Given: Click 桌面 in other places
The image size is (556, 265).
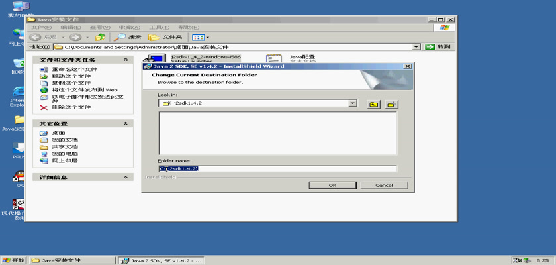Looking at the screenshot, I should (58, 133).
